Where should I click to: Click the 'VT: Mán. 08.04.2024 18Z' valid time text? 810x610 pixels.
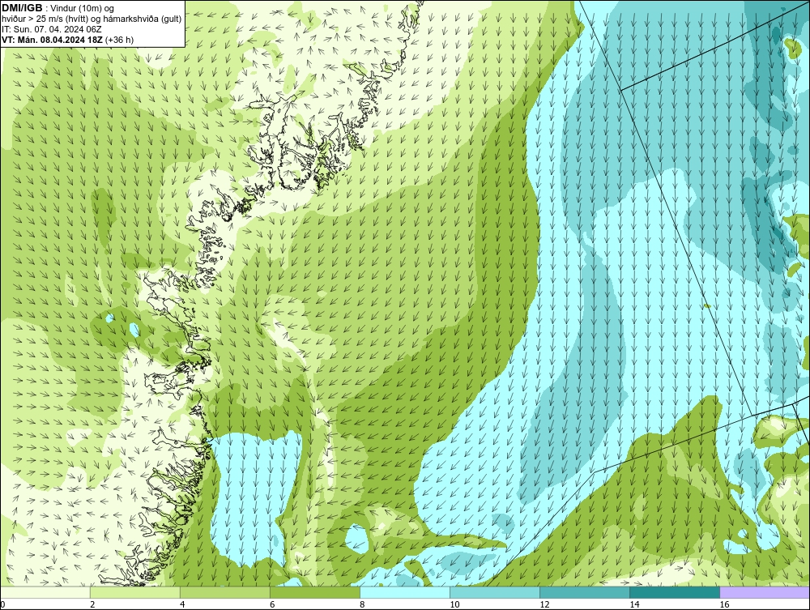pyautogui.click(x=52, y=39)
